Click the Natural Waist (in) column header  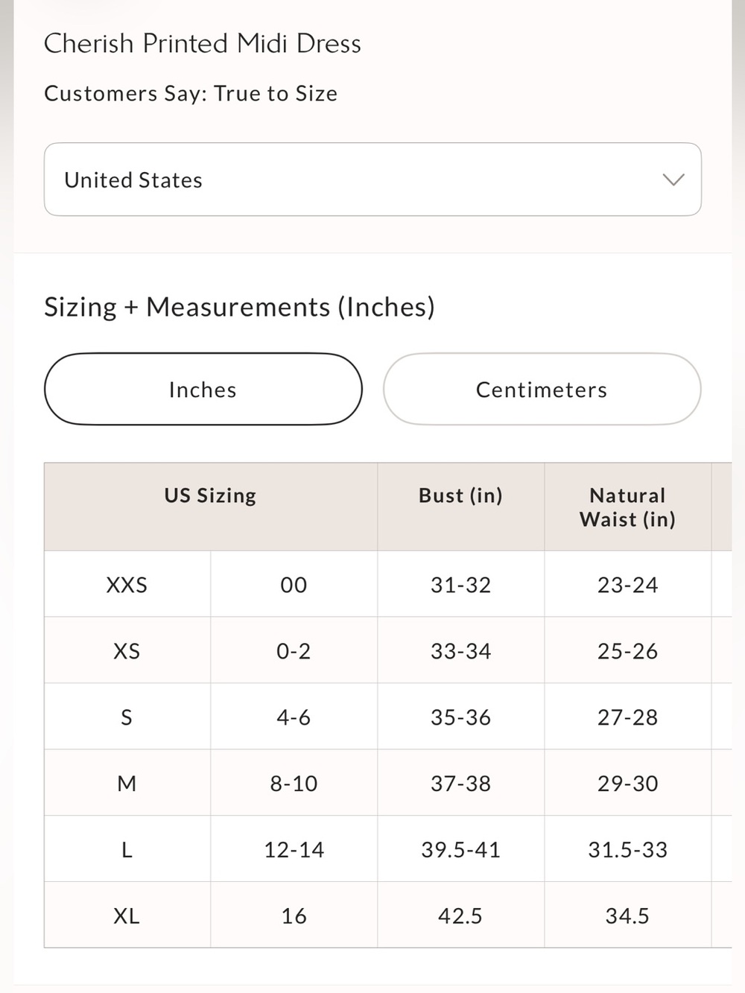point(628,507)
